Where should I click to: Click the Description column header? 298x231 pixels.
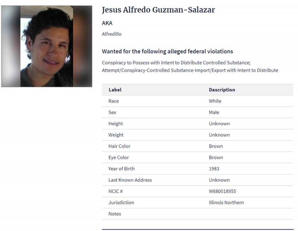222,90
